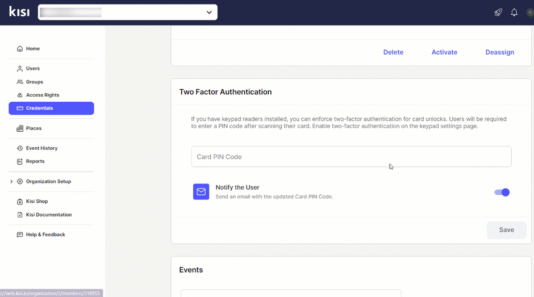This screenshot has width=534, height=297.
Task: Expand Organization Setup chevron
Action: tap(11, 182)
